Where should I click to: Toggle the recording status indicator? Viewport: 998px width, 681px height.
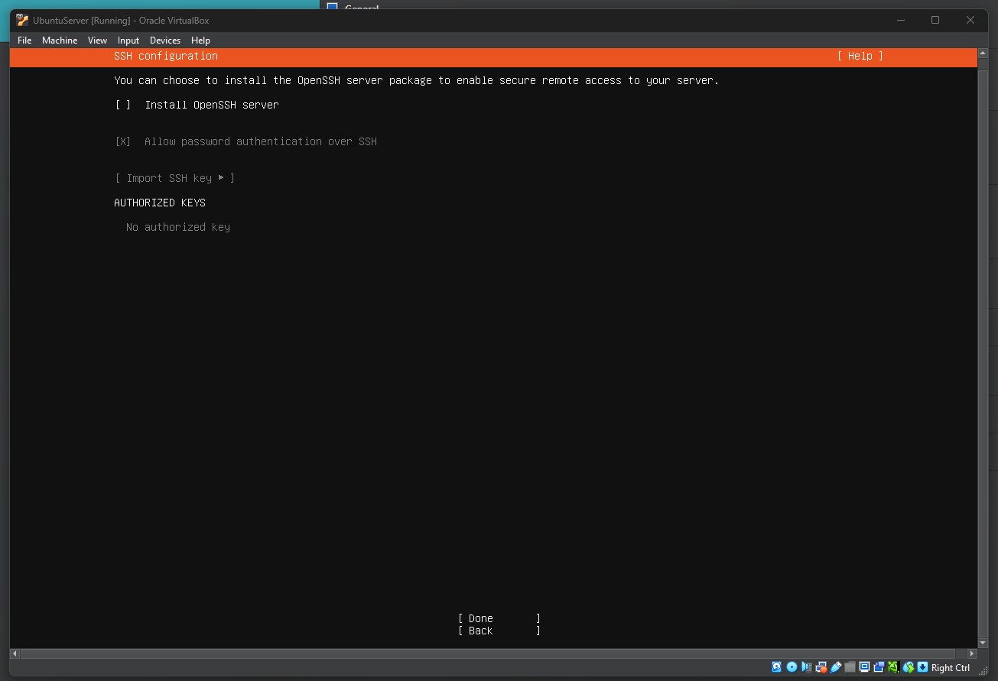879,666
